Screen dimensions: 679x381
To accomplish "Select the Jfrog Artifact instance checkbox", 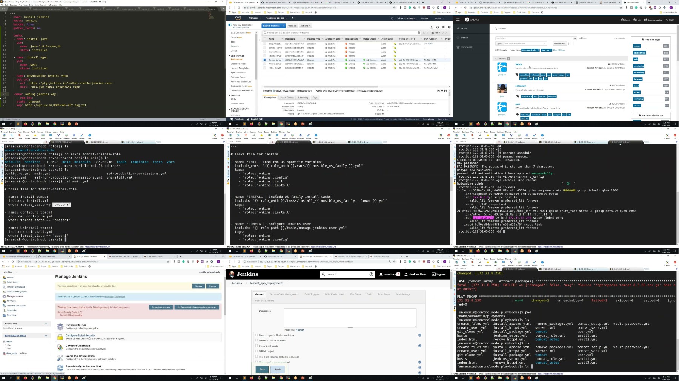I will point(264,44).
